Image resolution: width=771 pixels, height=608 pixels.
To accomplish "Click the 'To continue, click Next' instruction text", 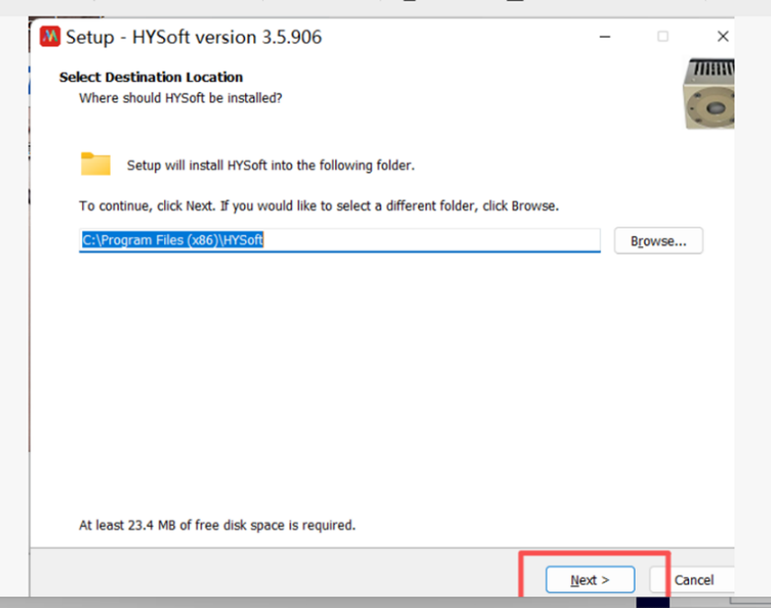I will [x=318, y=207].
